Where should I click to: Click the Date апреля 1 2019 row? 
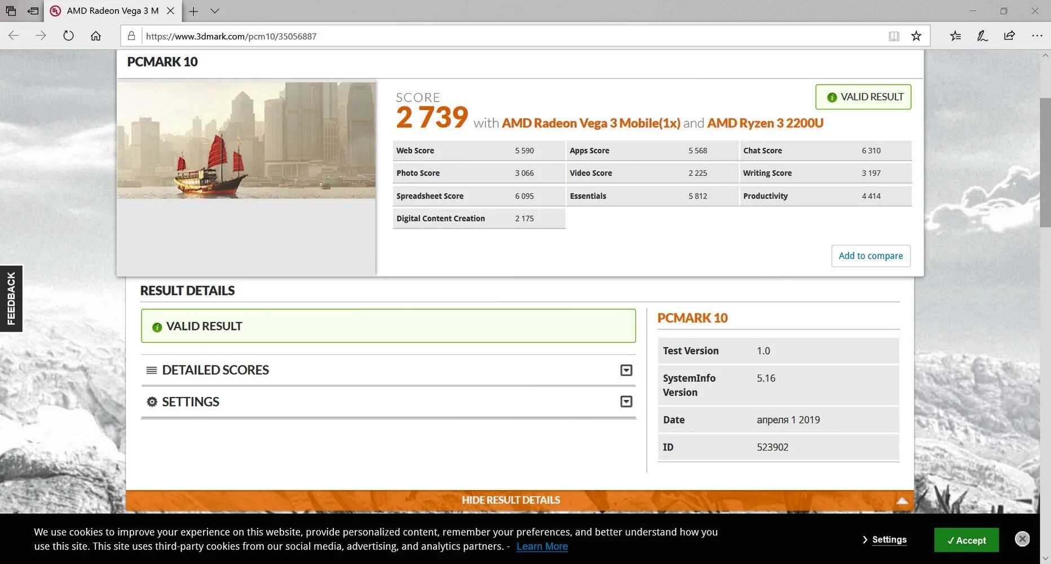(778, 420)
